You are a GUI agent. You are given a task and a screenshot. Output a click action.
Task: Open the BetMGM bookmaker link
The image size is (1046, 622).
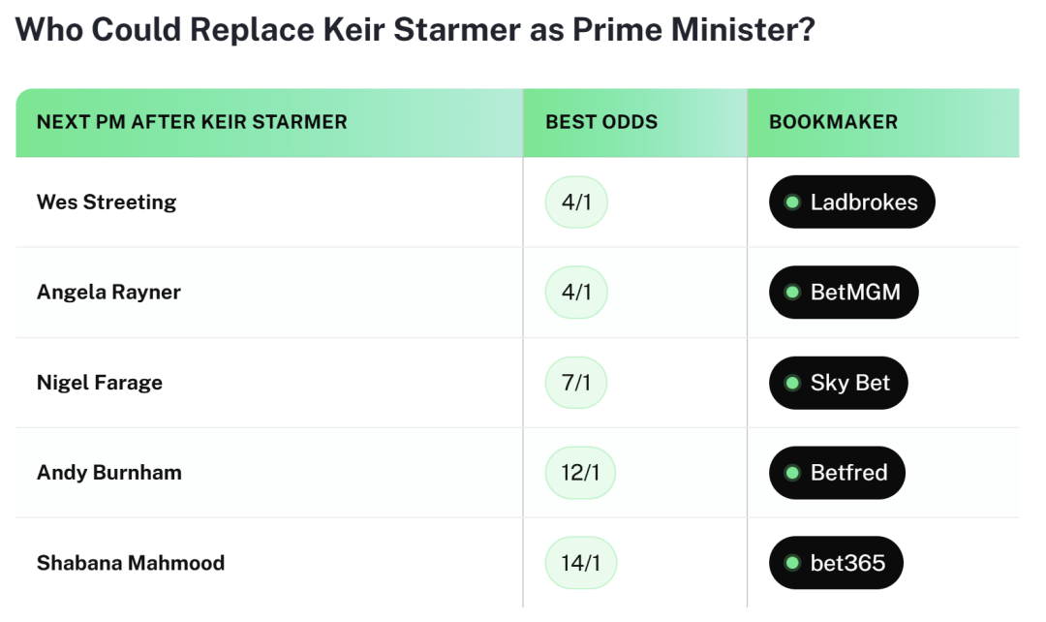844,293
